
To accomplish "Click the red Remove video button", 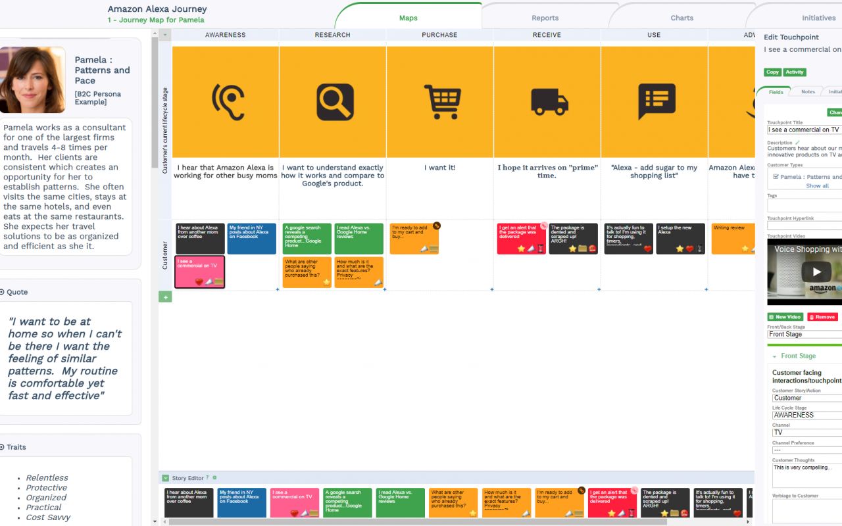I will 823,317.
